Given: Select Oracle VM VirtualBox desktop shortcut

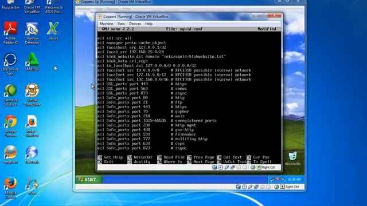Looking at the screenshot, I should click(32, 7).
